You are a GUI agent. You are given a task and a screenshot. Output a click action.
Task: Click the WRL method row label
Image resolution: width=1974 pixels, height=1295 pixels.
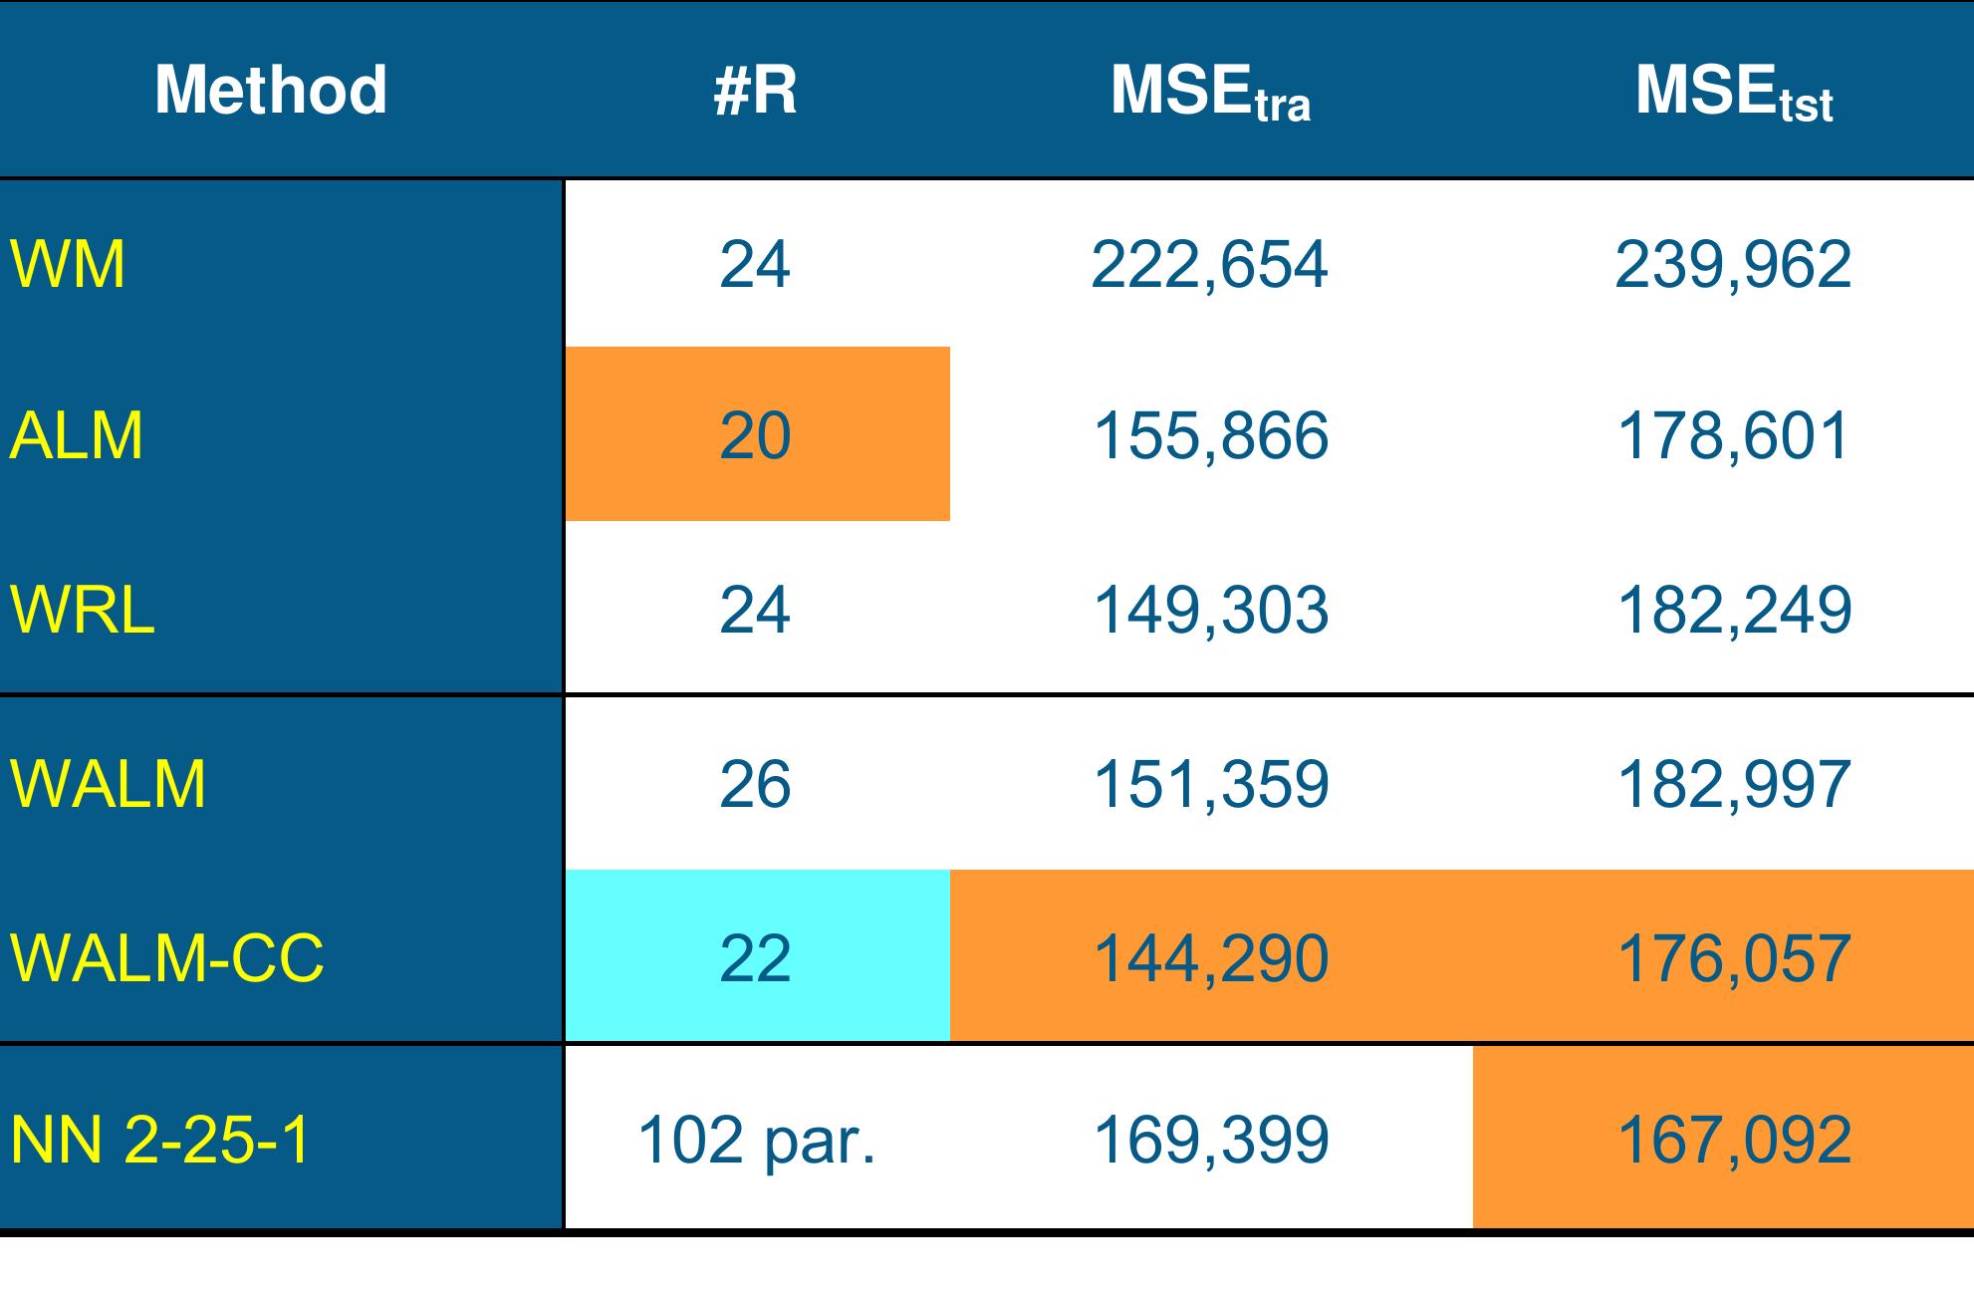coord(82,610)
